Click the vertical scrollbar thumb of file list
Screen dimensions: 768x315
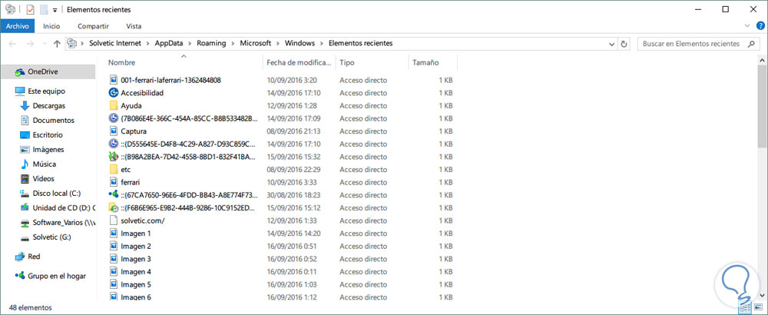coord(762,104)
